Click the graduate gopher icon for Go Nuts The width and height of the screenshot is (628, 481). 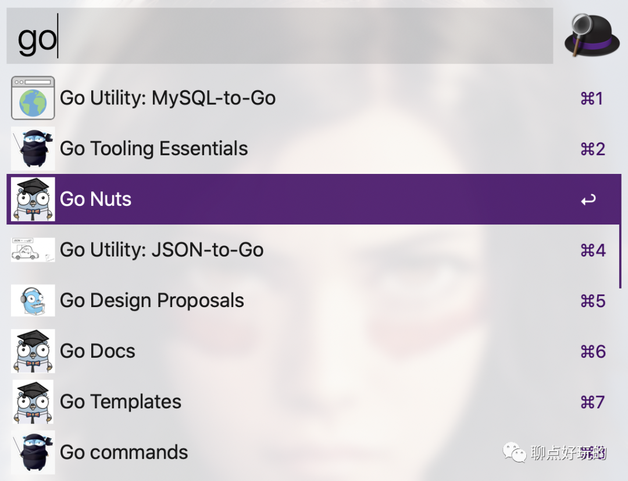click(33, 199)
